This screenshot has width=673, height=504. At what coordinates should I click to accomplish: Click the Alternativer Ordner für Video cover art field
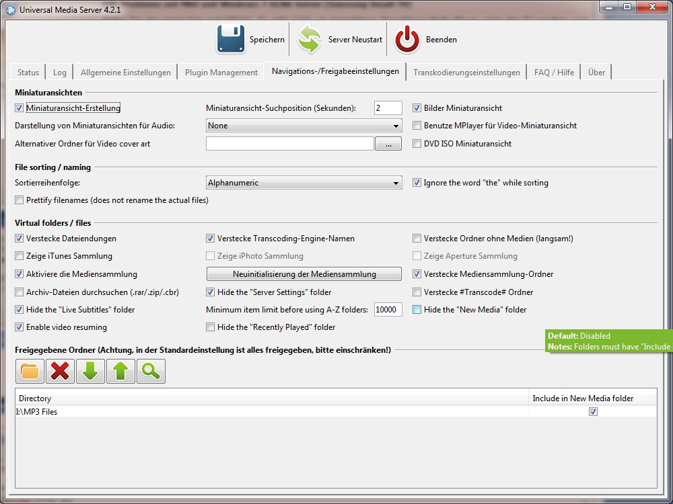pos(289,144)
